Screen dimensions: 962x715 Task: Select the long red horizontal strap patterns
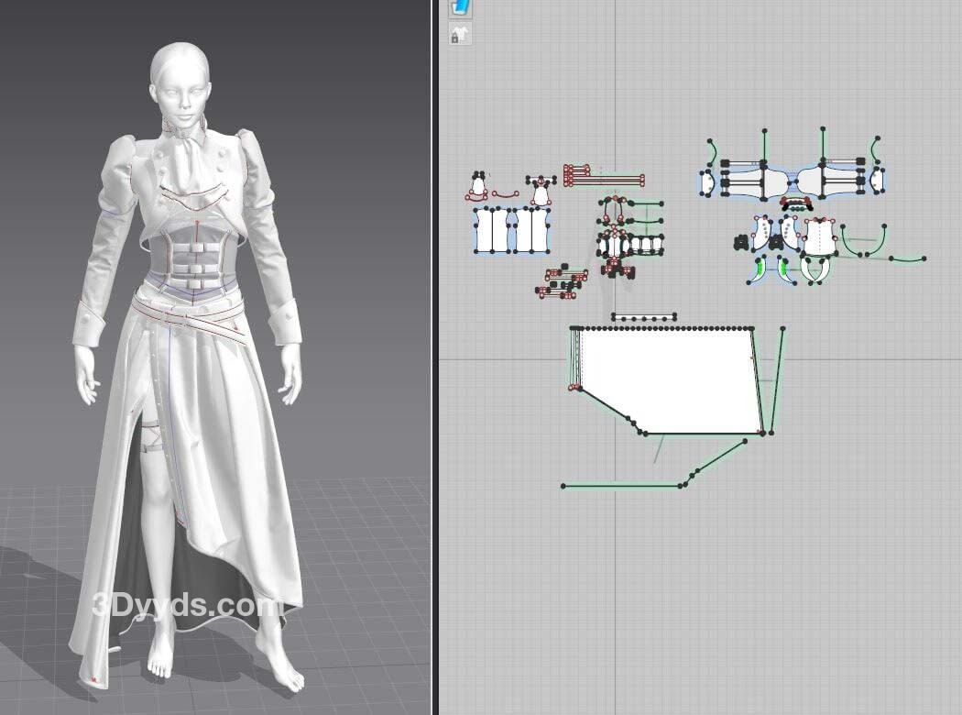pos(605,177)
